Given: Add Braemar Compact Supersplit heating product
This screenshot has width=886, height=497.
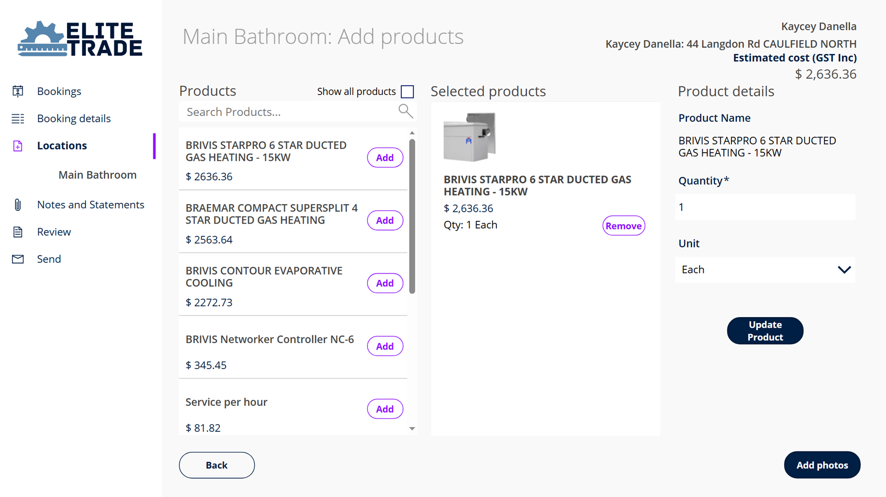Looking at the screenshot, I should (x=385, y=220).
